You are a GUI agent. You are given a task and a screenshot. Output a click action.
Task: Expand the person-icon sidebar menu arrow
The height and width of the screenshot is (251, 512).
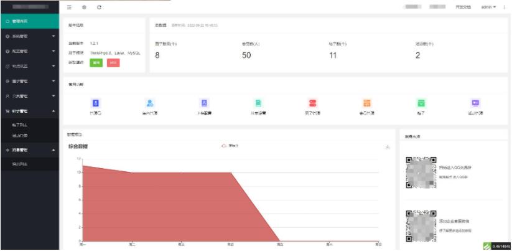[54, 97]
